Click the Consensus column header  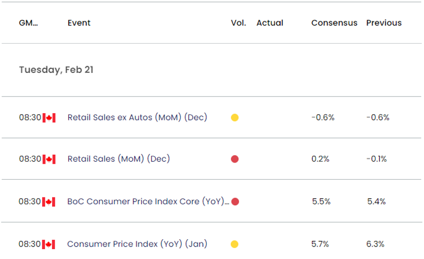pyautogui.click(x=334, y=23)
